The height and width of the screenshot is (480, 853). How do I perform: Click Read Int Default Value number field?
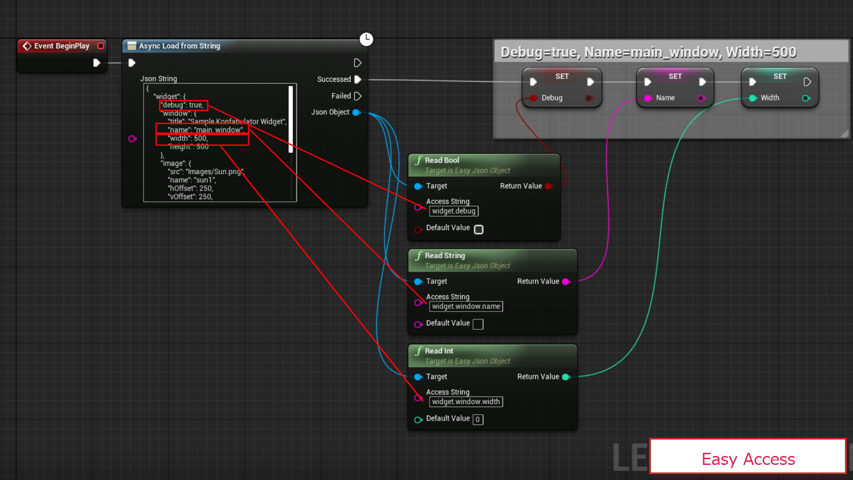point(478,420)
